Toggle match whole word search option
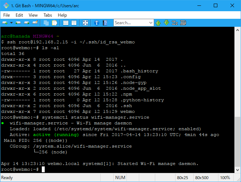The height and width of the screenshot is (182, 241). (x=183, y=23)
